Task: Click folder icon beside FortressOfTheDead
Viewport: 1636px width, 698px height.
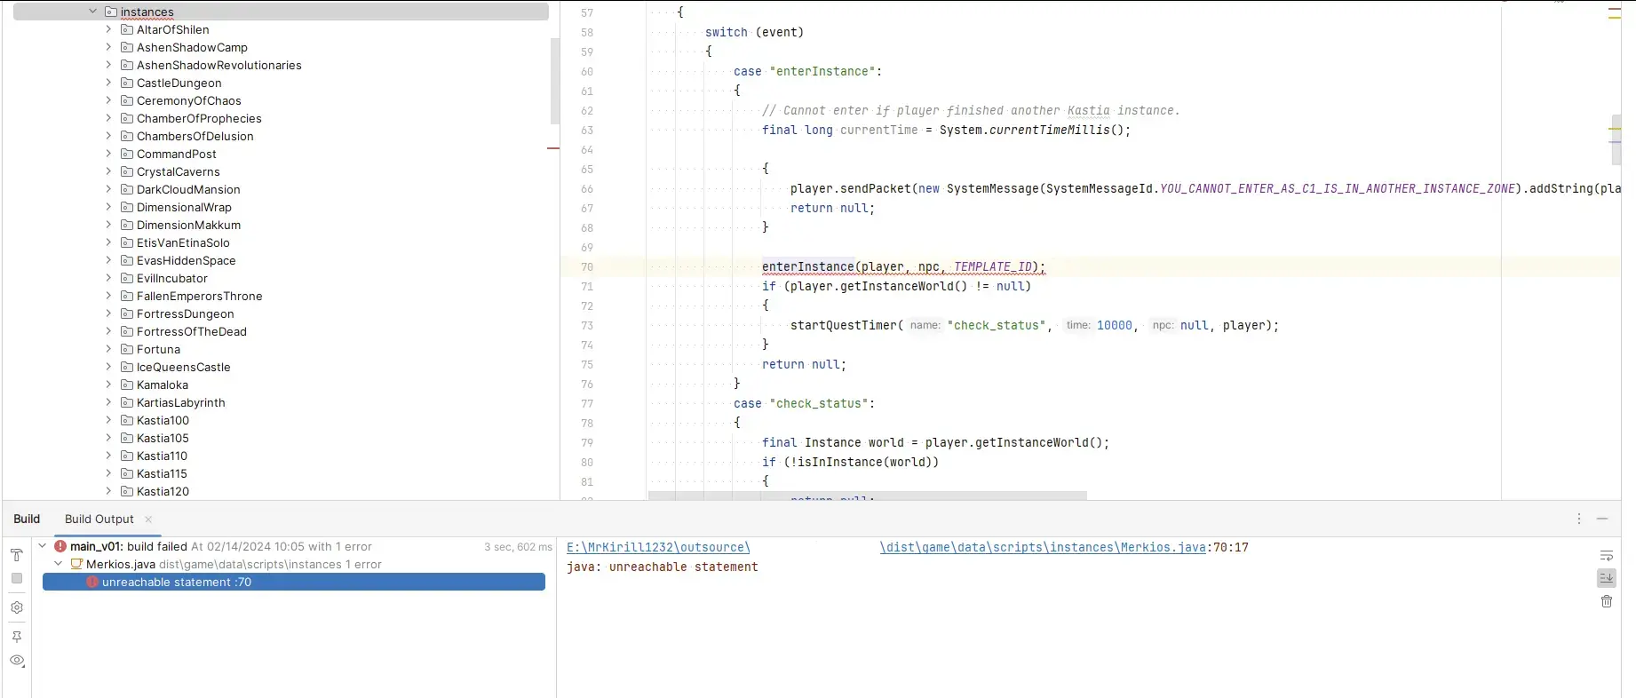Action: (127, 332)
